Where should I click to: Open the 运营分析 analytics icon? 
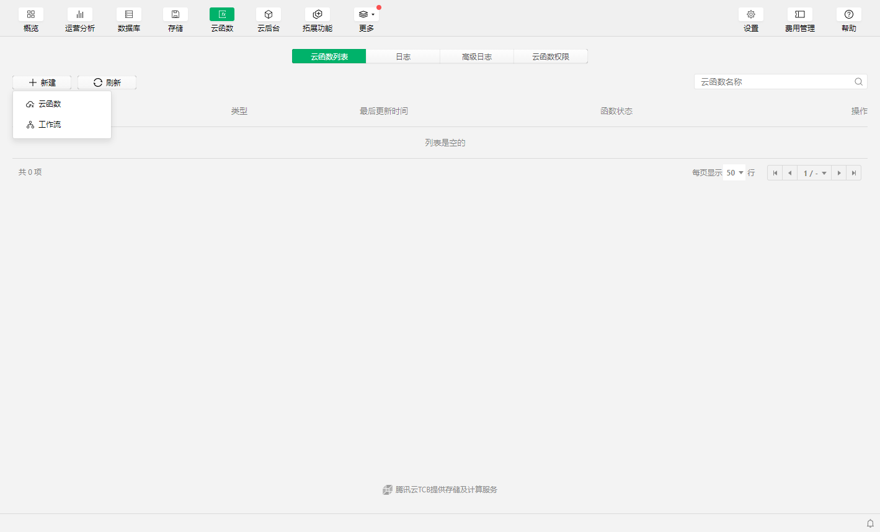click(80, 14)
